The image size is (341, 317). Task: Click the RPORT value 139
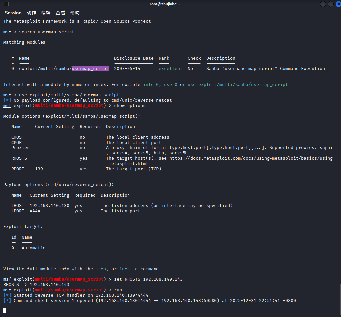click(x=39, y=169)
